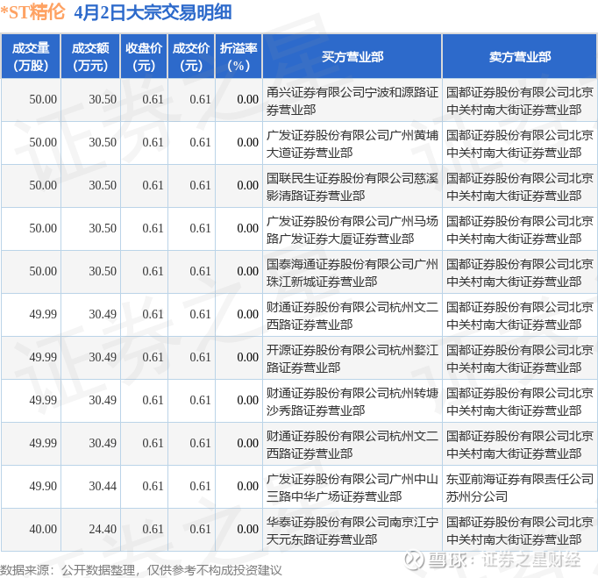Viewport: 598px width, 578px height.
Task: Select the 卖方营业部 column header
Action: pos(519,56)
